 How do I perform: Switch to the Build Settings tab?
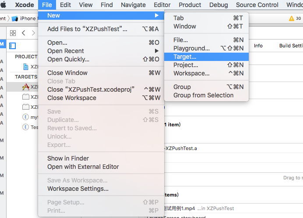(291, 46)
